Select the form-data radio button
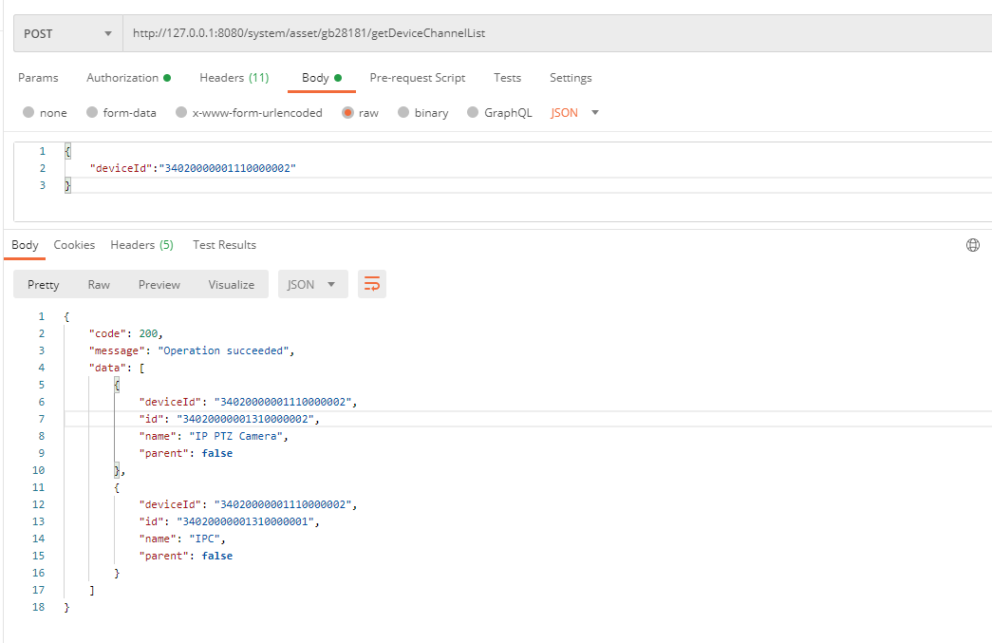This screenshot has height=643, width=992. pos(92,112)
